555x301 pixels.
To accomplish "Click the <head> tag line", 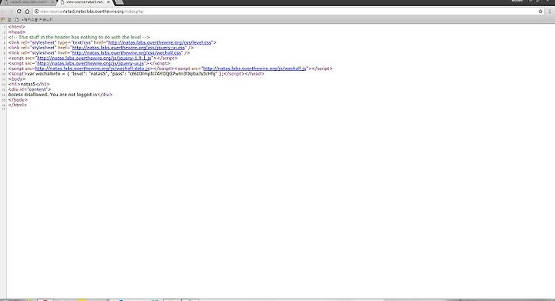I will pyautogui.click(x=17, y=32).
